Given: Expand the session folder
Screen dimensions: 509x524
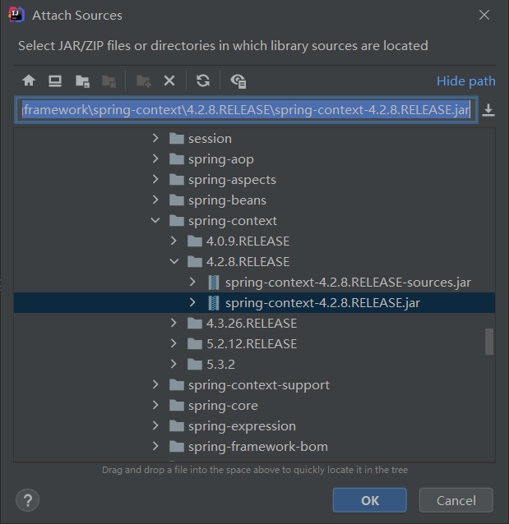Looking at the screenshot, I should click(155, 138).
